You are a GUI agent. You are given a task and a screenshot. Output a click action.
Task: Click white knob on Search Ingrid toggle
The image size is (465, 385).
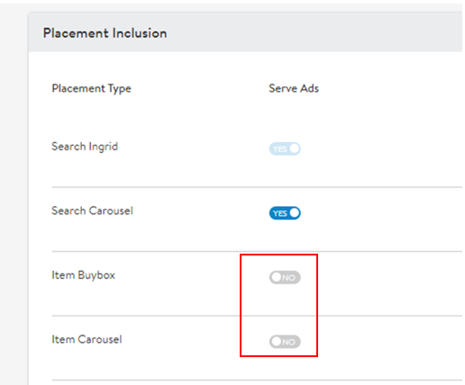pos(295,148)
